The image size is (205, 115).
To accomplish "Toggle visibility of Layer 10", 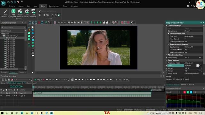I will (x=1, y=93).
